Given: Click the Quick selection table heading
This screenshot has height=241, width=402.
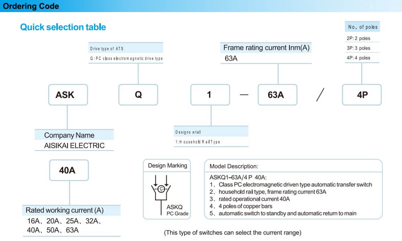Looking at the screenshot, I should click(x=63, y=27).
